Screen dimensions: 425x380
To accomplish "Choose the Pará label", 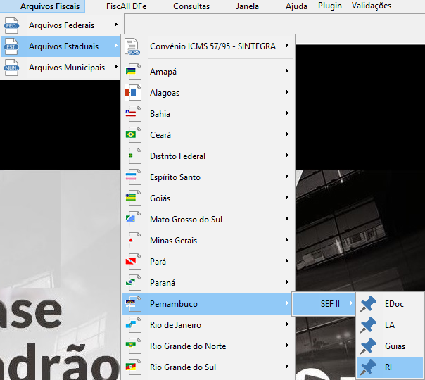I will coord(158,262).
